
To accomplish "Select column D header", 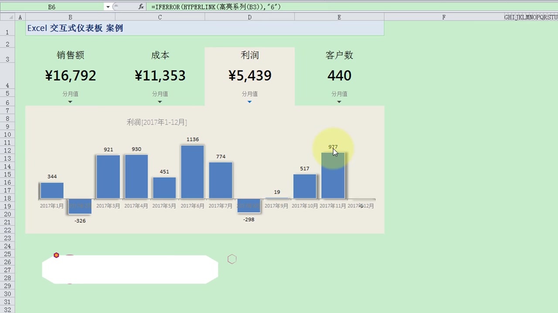I will click(x=249, y=17).
